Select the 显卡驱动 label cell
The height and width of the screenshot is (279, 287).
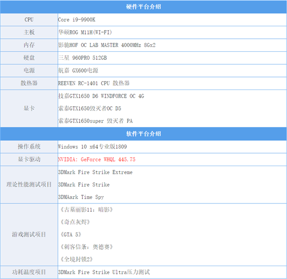click(29, 159)
